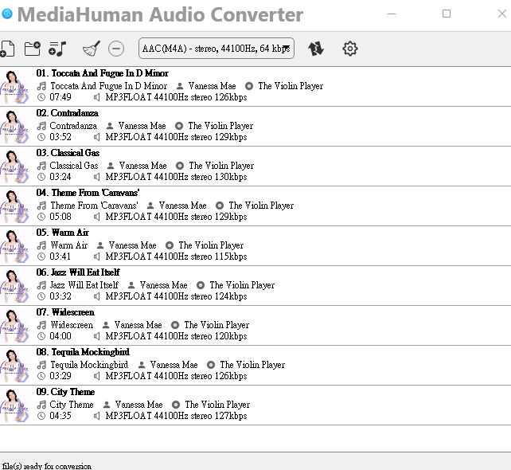Click the album disc icon on Tequila Mockingbird row
The height and width of the screenshot is (470, 511).
211,365
